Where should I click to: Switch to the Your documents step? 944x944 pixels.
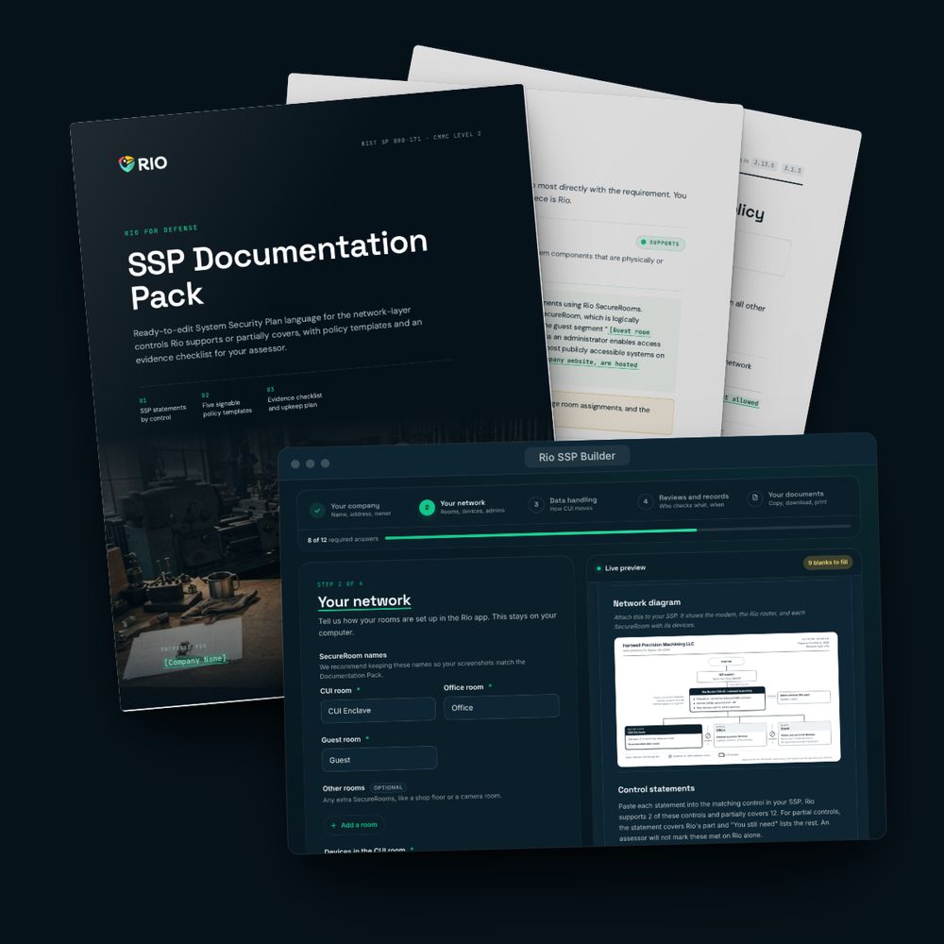(x=787, y=497)
